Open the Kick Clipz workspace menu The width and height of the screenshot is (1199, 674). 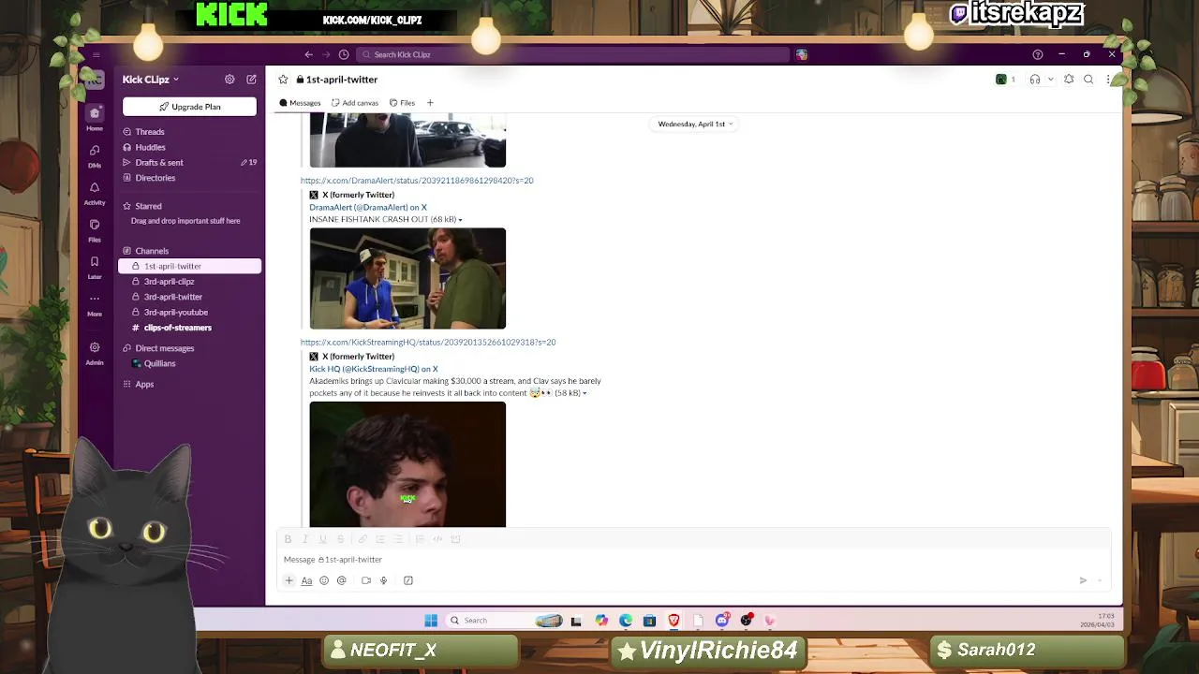[150, 80]
